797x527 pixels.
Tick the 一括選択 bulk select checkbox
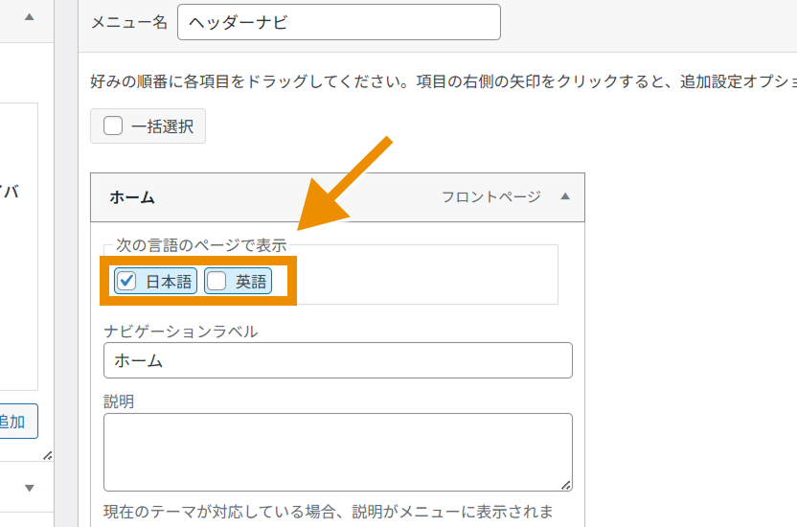(113, 126)
